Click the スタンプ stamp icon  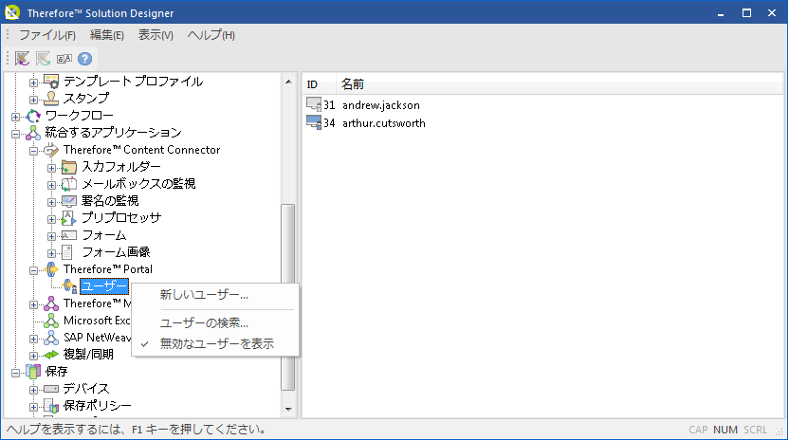point(51,99)
